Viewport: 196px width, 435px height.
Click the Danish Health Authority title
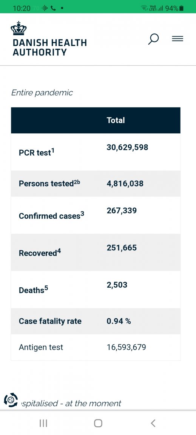click(x=50, y=48)
